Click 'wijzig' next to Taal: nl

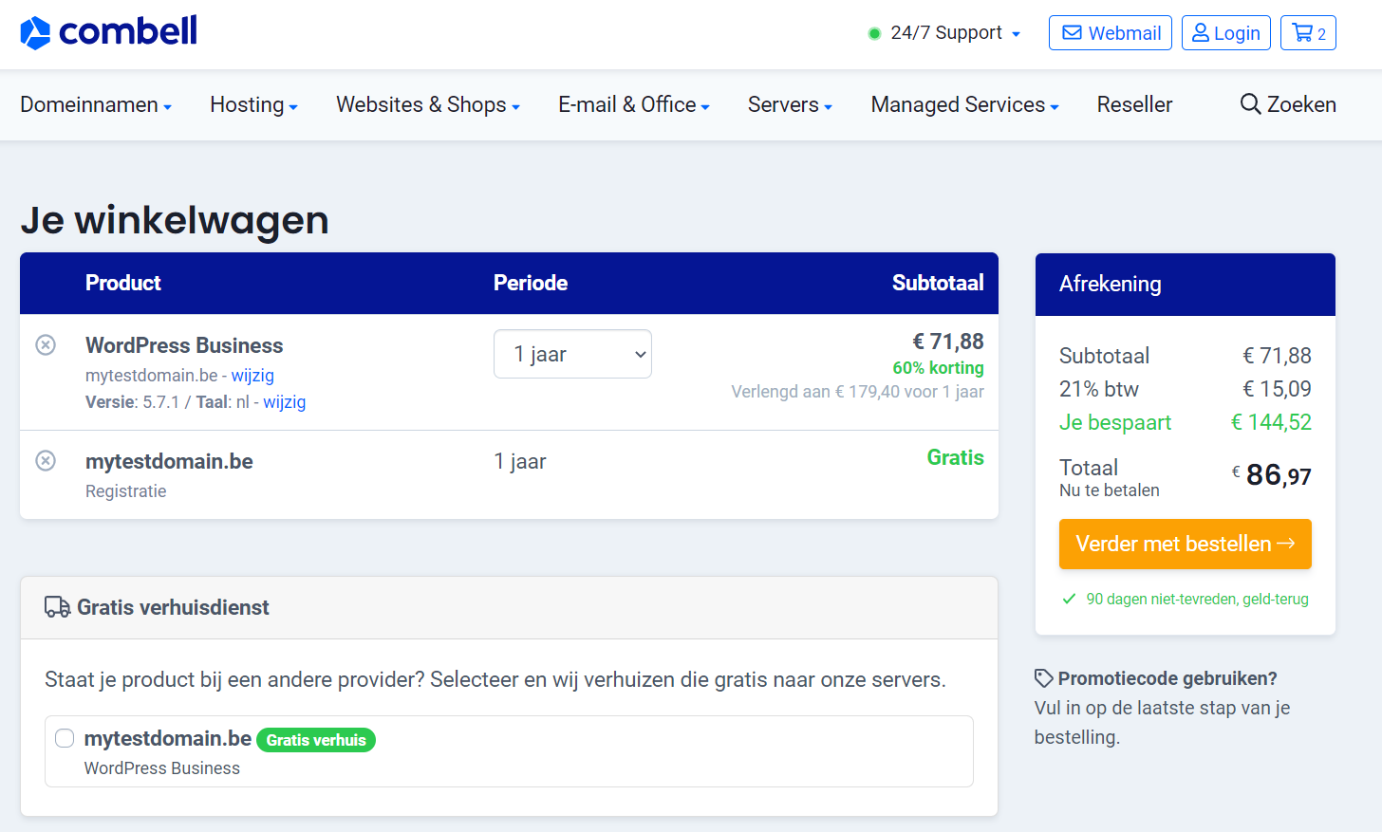pos(285,402)
